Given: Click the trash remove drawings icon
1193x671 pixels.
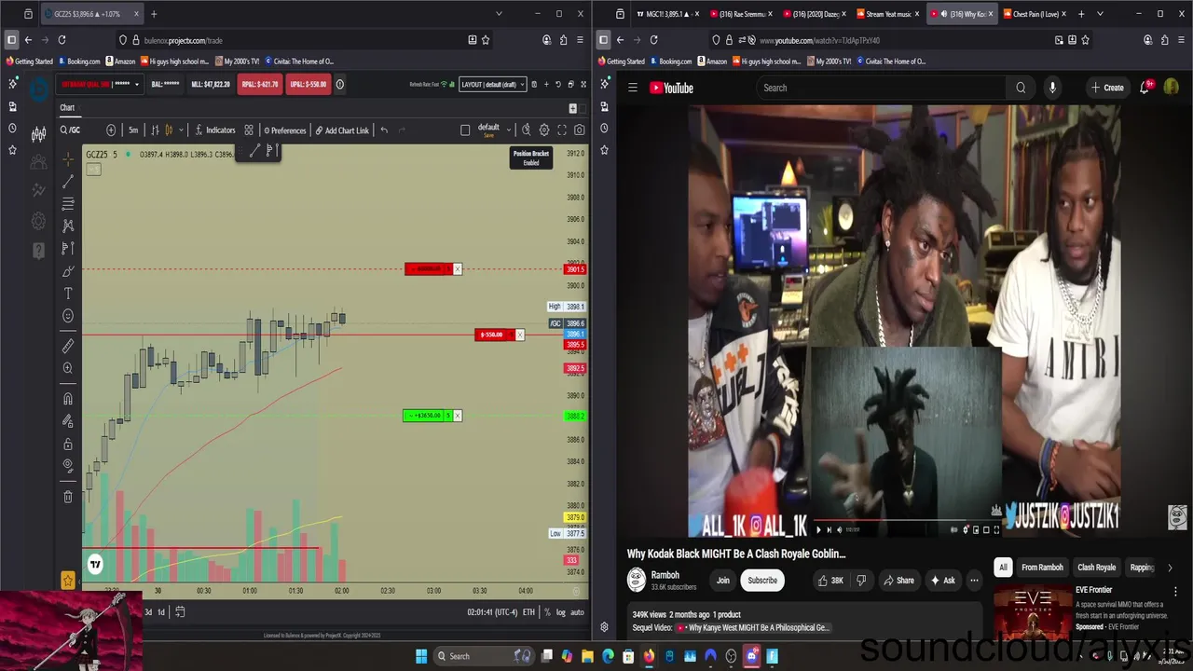Looking at the screenshot, I should coord(68,497).
